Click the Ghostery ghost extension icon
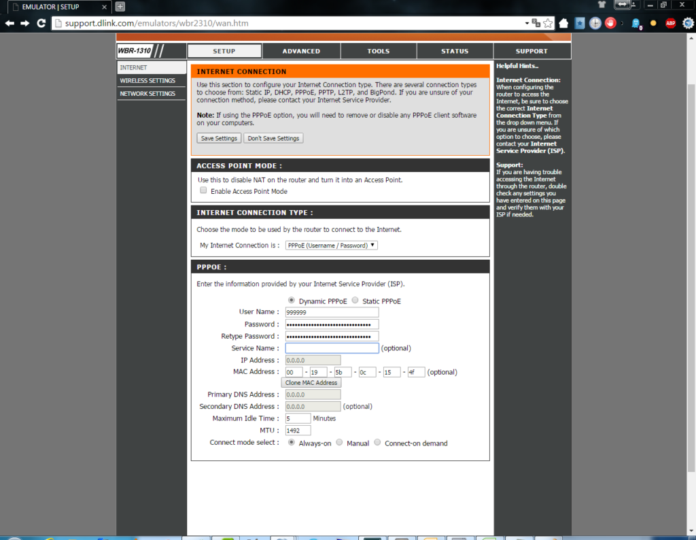Screen dimensions: 696x540 point(636,23)
